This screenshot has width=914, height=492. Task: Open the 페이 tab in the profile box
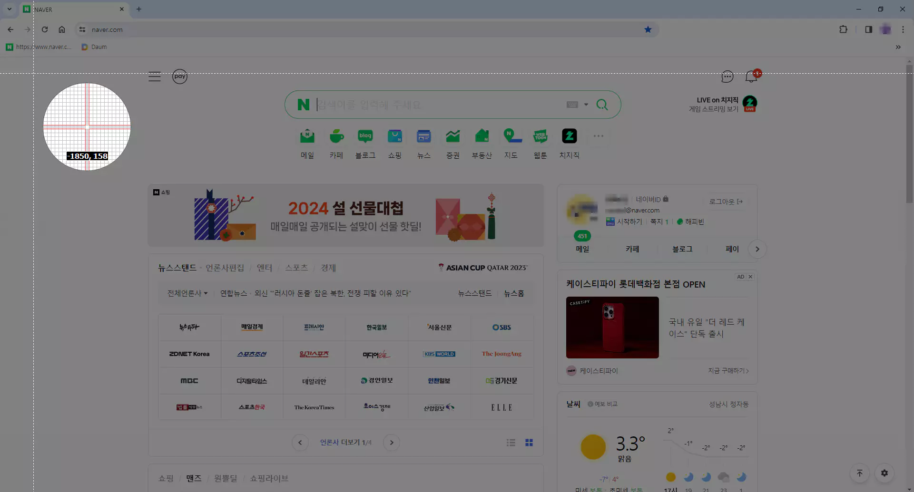732,249
